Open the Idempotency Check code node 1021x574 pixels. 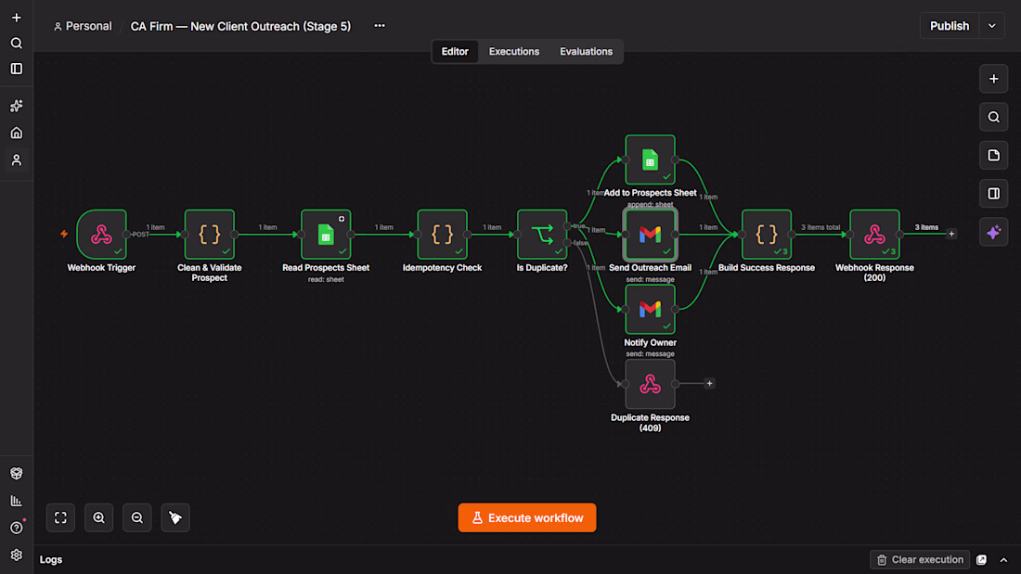pos(442,235)
